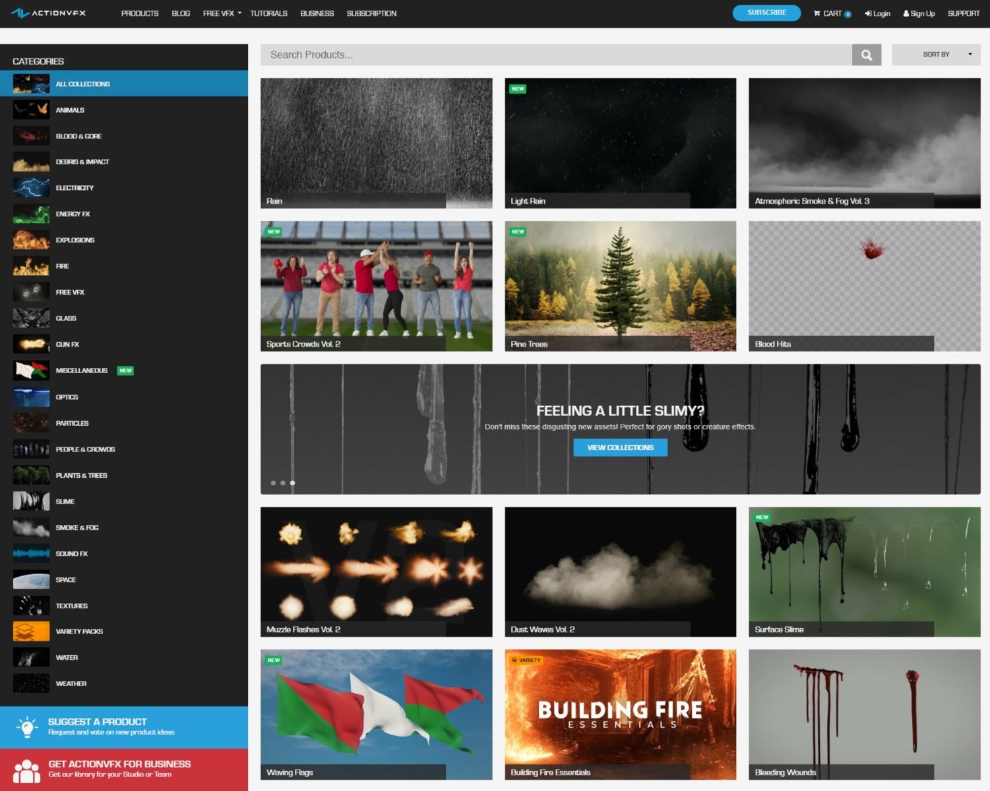Image resolution: width=990 pixels, height=791 pixels.
Task: Click the Login user icon
Action: [868, 13]
